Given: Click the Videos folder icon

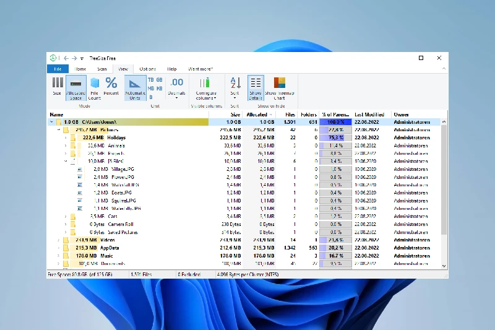Looking at the screenshot, I should click(x=66, y=240).
